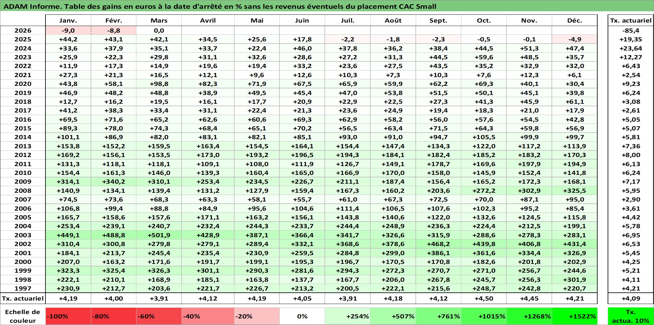
Task: Click the 2026 year row label
Action: click(x=23, y=30)
